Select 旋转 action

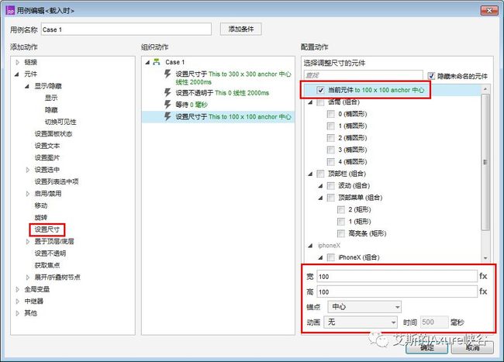[x=41, y=218]
